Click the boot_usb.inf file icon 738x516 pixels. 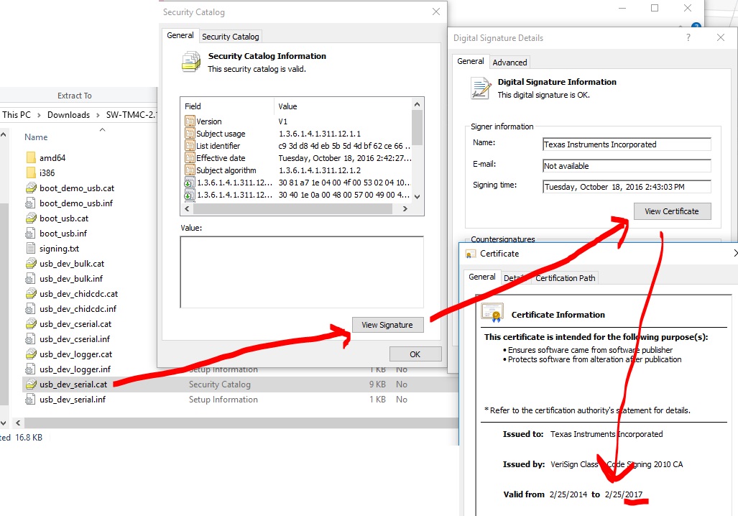click(31, 233)
